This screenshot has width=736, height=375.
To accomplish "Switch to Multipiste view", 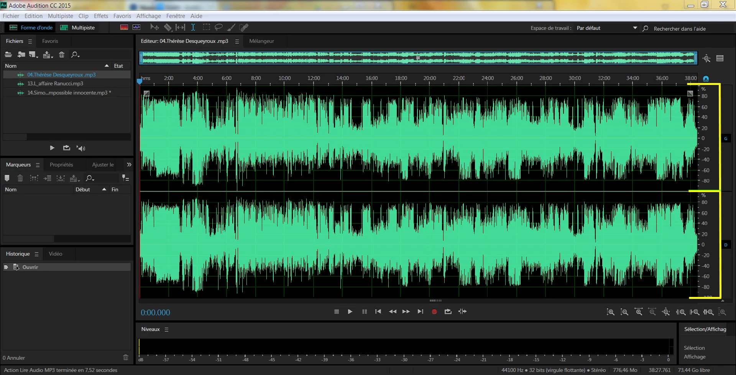I will [77, 28].
